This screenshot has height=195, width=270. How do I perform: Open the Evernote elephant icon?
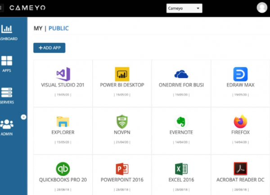[x=181, y=122]
